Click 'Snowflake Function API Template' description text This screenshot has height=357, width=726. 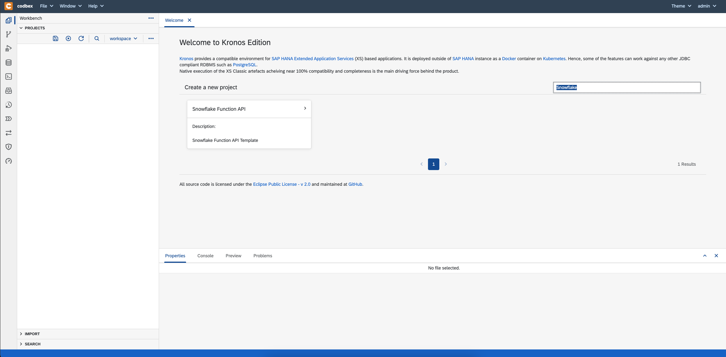coord(225,140)
